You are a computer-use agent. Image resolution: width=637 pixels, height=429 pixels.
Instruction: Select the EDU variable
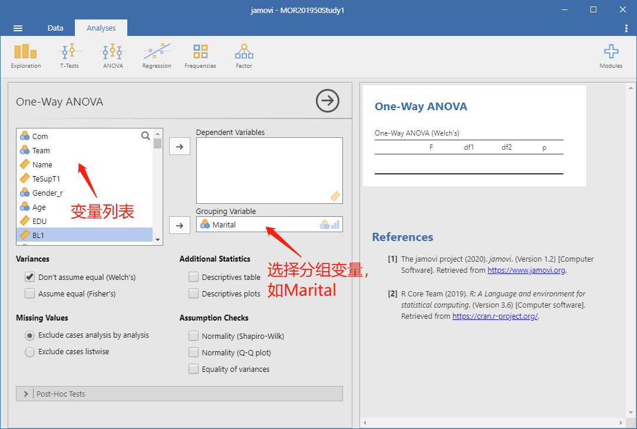(84, 221)
